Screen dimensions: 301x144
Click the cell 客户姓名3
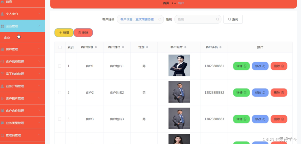[x=117, y=119]
